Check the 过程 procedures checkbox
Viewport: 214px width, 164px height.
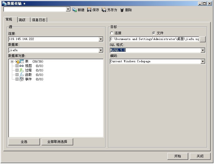click(17, 70)
